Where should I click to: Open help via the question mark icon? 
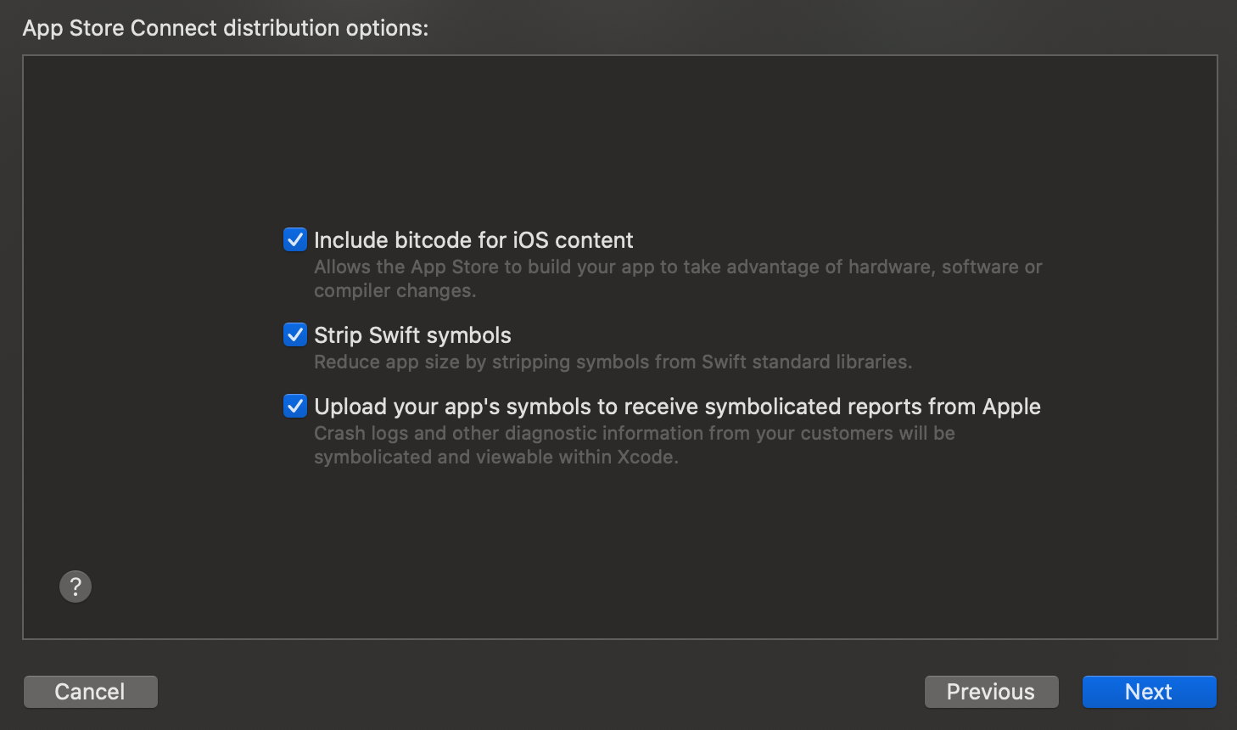[76, 586]
